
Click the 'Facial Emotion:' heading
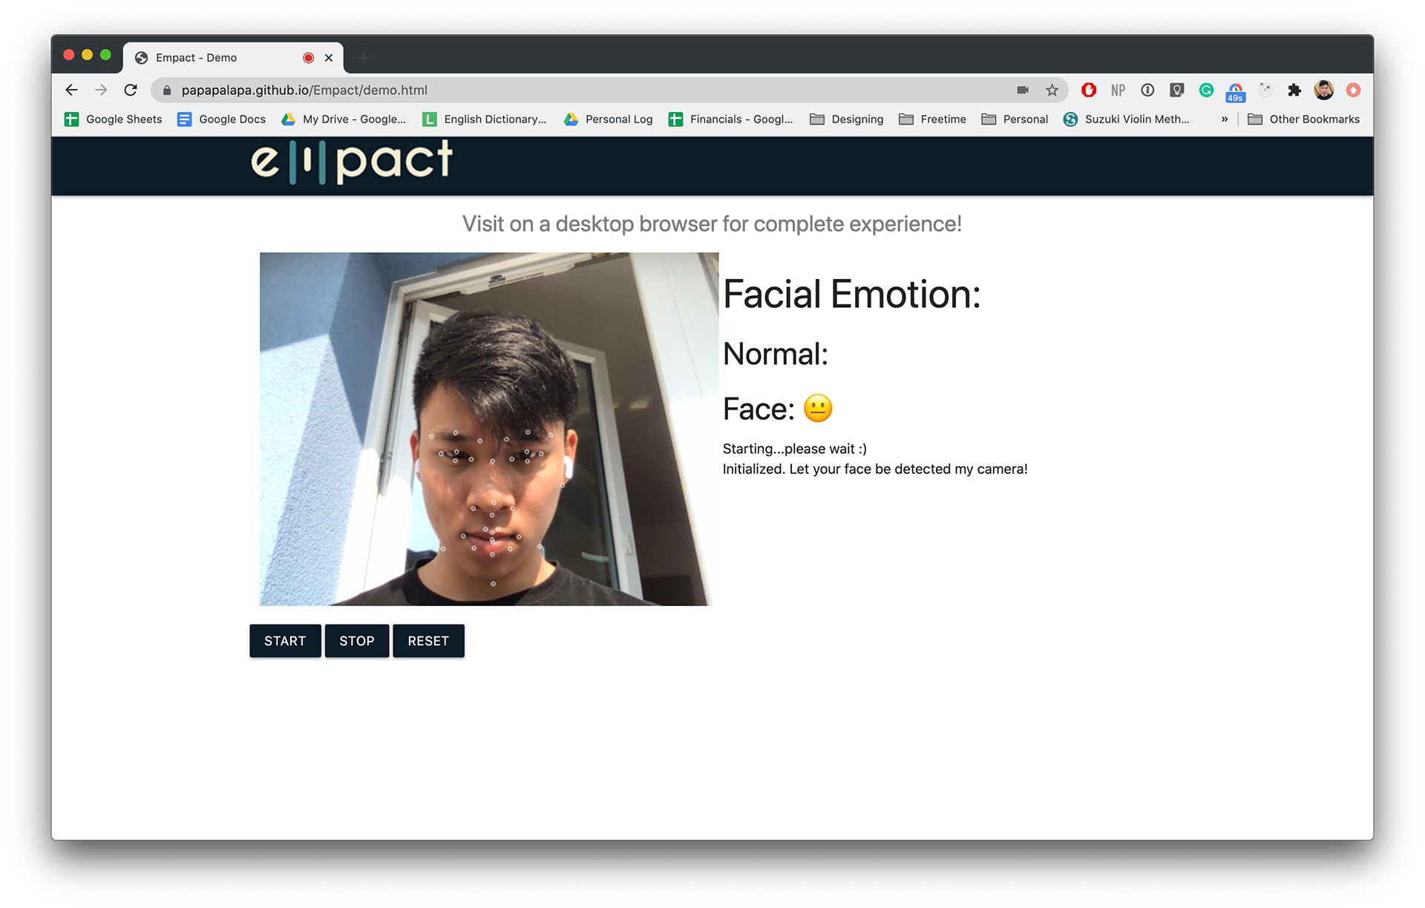[852, 295]
